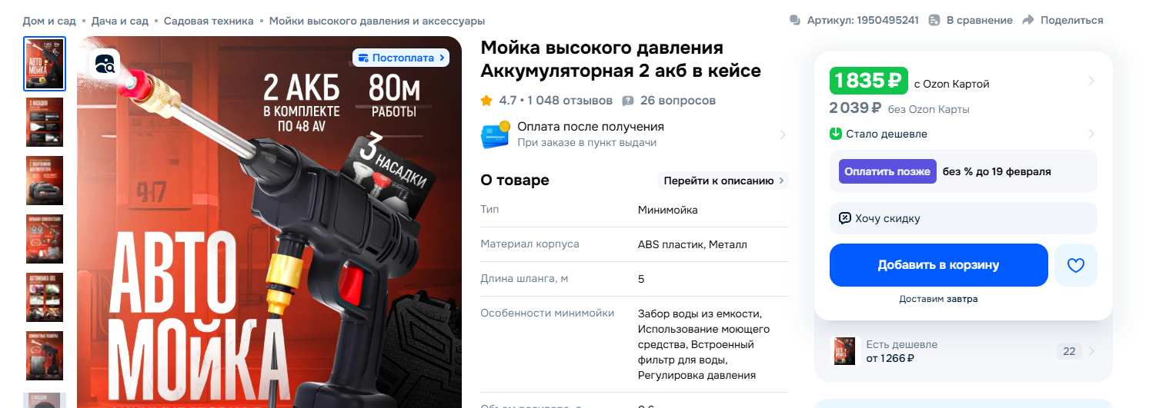Click the heart favorites icon

(x=1075, y=265)
